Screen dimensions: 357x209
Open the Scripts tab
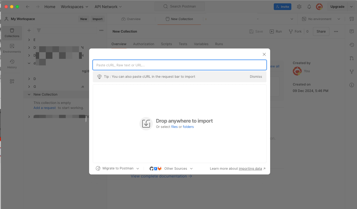pos(166,44)
